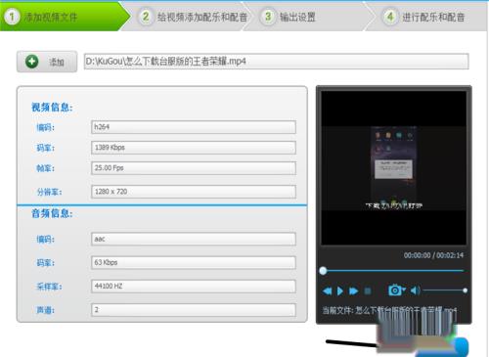Select the resolution field 1280 x 720

194,192
